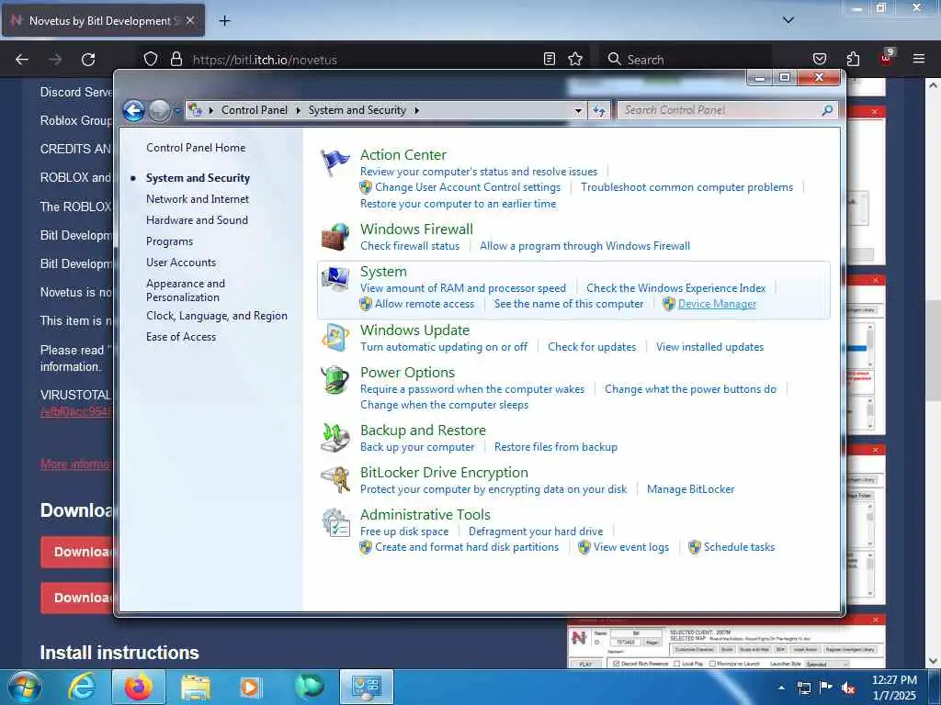Viewport: 941px width, 705px height.
Task: Open Firefox list all tabs dropdown
Action: coord(788,20)
